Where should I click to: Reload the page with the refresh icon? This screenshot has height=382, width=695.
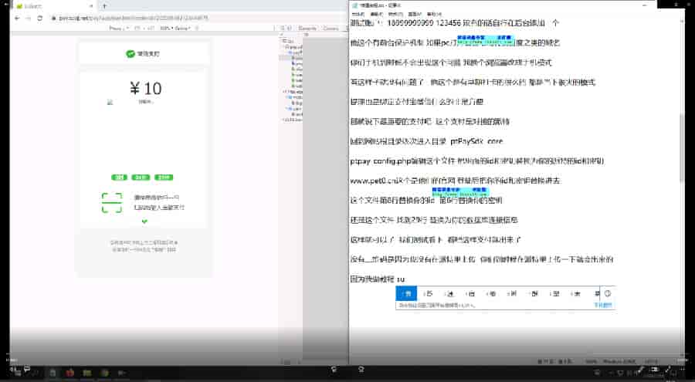pyautogui.click(x=39, y=18)
